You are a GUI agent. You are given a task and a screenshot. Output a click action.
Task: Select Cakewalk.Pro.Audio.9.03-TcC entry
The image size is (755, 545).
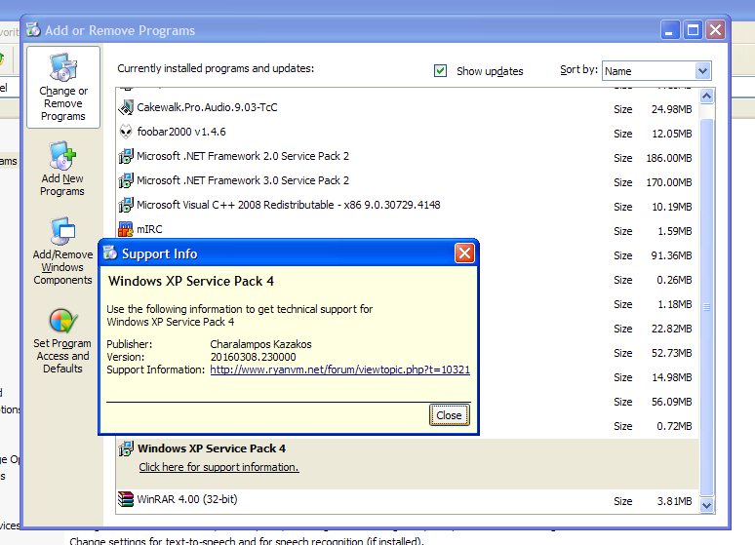207,107
